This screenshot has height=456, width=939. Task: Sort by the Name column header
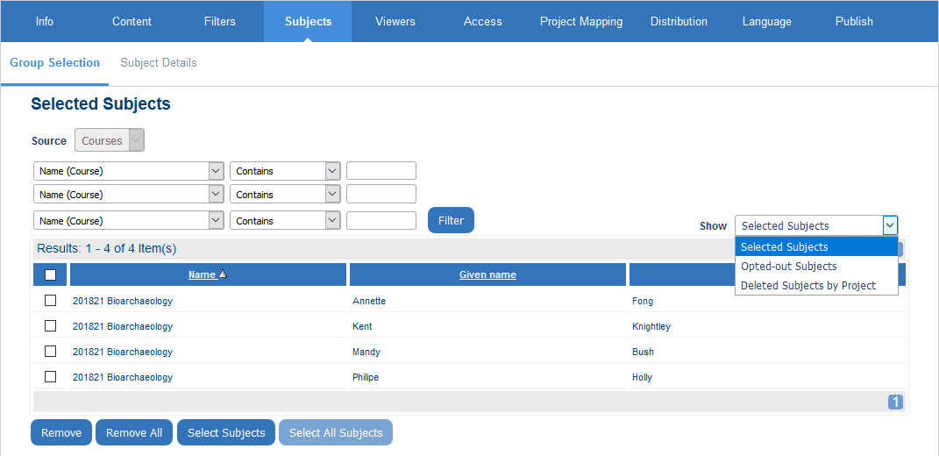pos(202,274)
